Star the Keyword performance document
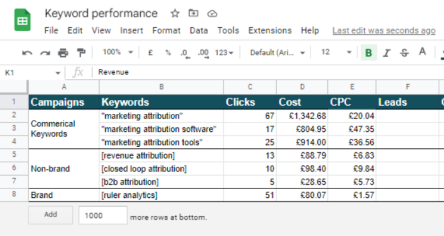Viewport: 444px width, 236px height. [x=175, y=13]
